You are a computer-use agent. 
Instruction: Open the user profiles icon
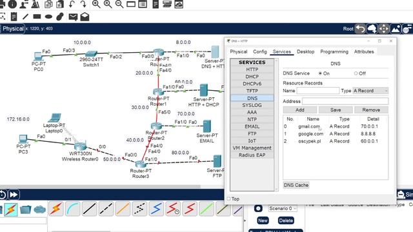coord(24,4)
